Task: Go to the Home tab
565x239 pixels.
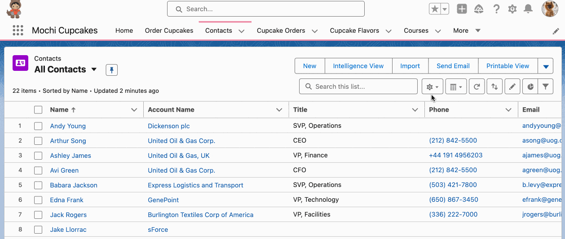Action: point(124,30)
